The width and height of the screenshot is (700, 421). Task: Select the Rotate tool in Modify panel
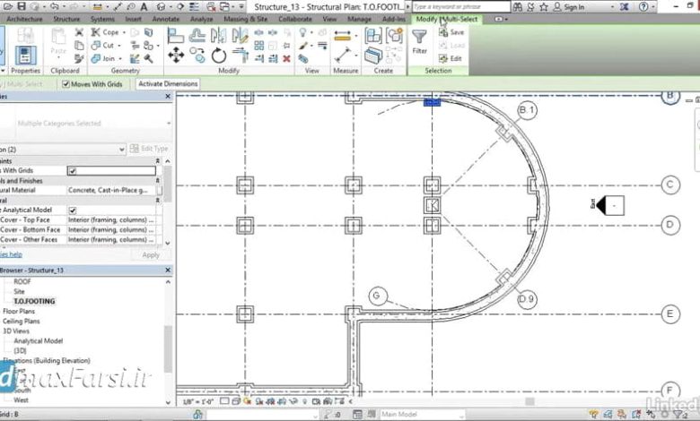[219, 56]
